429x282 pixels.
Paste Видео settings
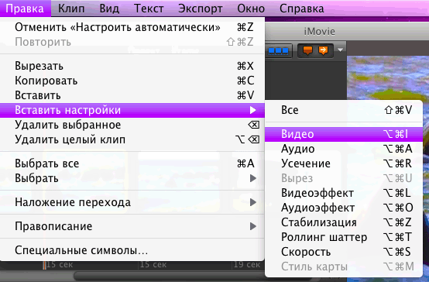click(344, 134)
